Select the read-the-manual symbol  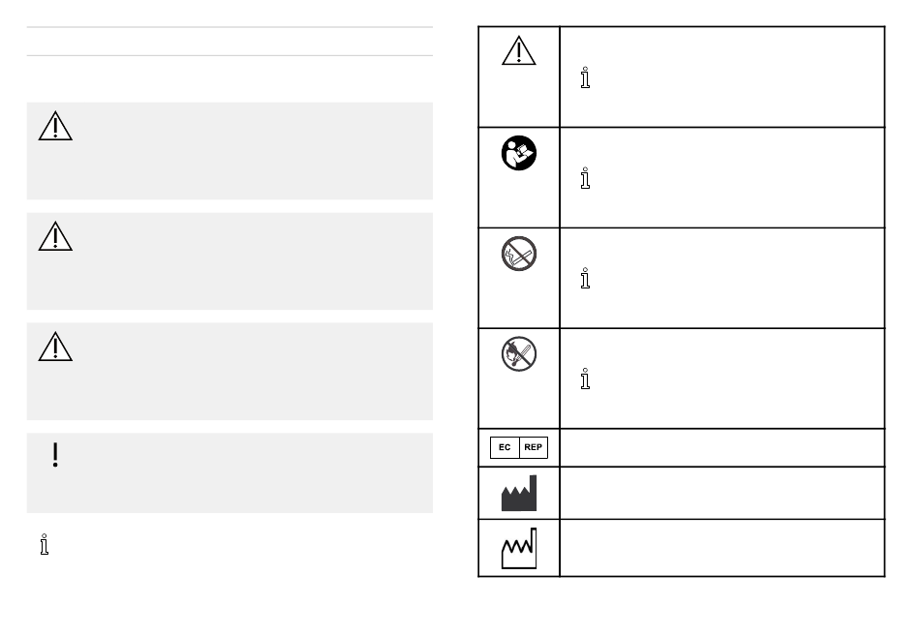519,153
